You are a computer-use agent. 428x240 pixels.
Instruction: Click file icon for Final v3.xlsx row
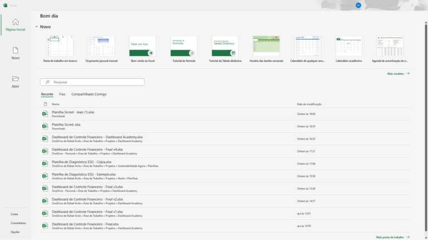click(45, 188)
